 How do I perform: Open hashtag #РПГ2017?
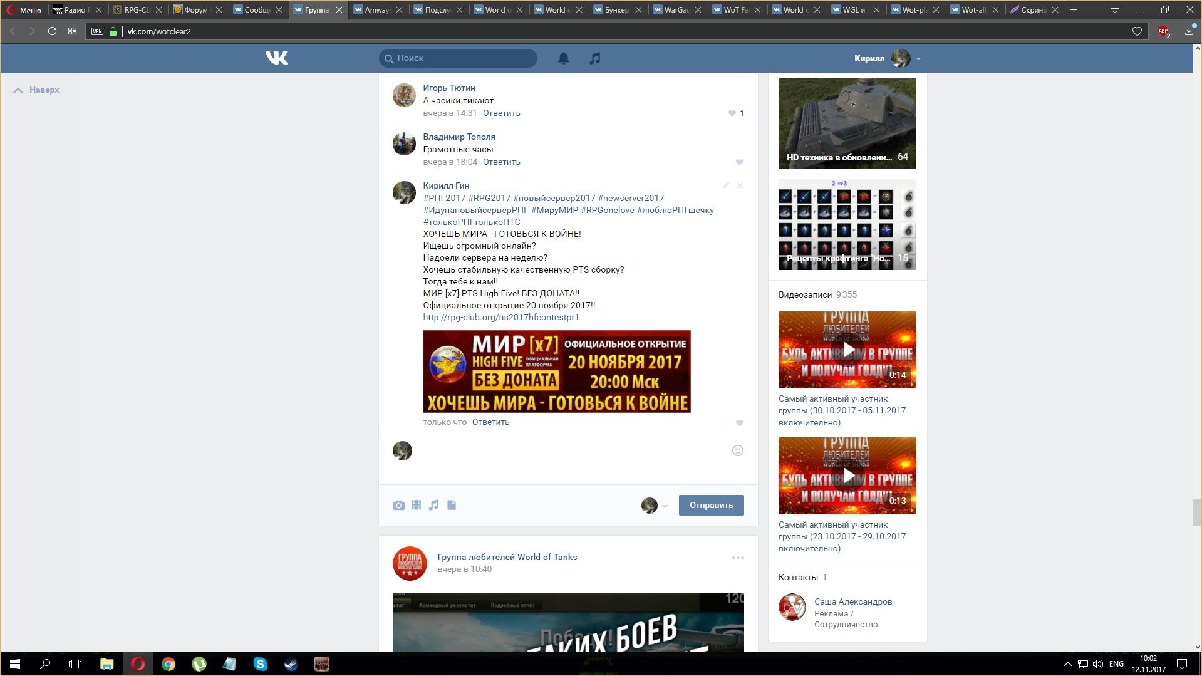tap(444, 198)
